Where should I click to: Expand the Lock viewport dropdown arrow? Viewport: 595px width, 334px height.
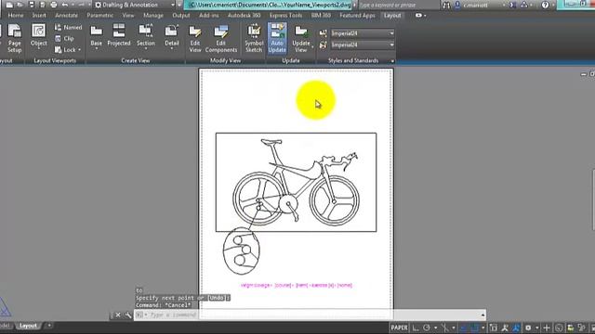(80, 49)
